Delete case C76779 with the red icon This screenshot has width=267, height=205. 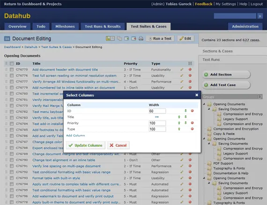coord(190,87)
